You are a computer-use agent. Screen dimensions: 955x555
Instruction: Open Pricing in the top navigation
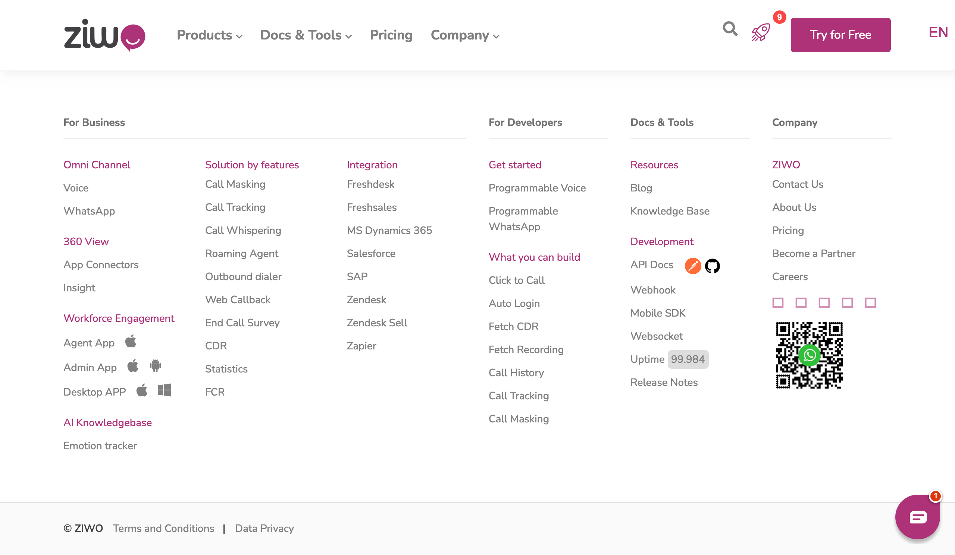391,35
